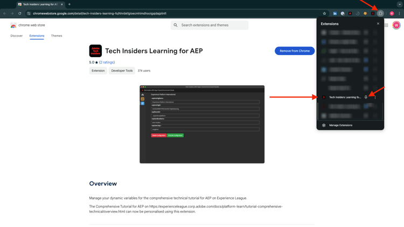Click the Overview heading

[x=103, y=184]
